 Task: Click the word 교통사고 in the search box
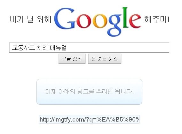tap(23, 48)
